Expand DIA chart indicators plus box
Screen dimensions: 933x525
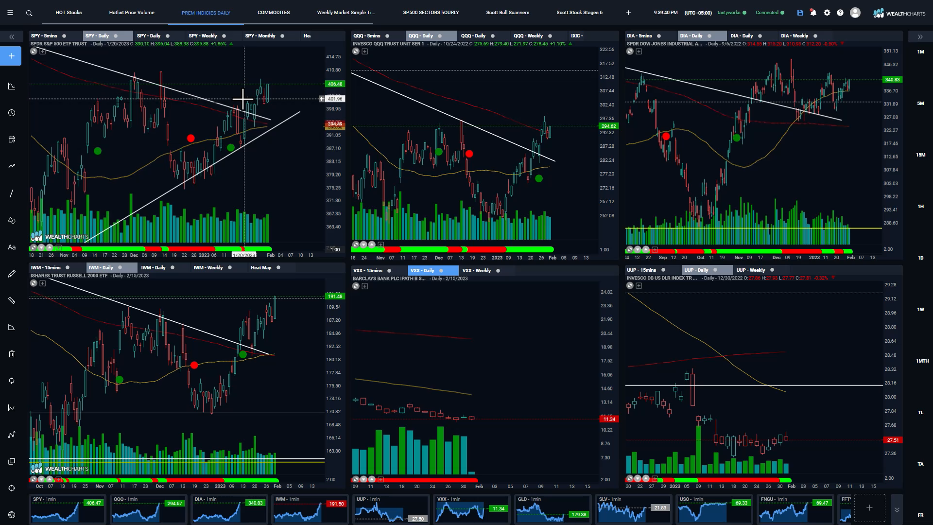(x=639, y=52)
